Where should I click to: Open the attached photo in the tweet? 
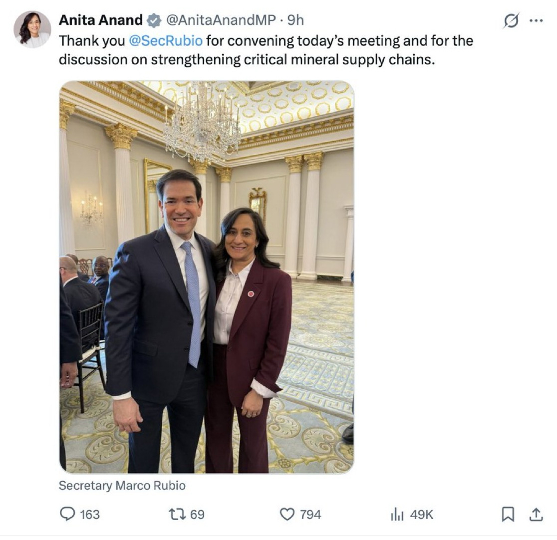point(207,277)
